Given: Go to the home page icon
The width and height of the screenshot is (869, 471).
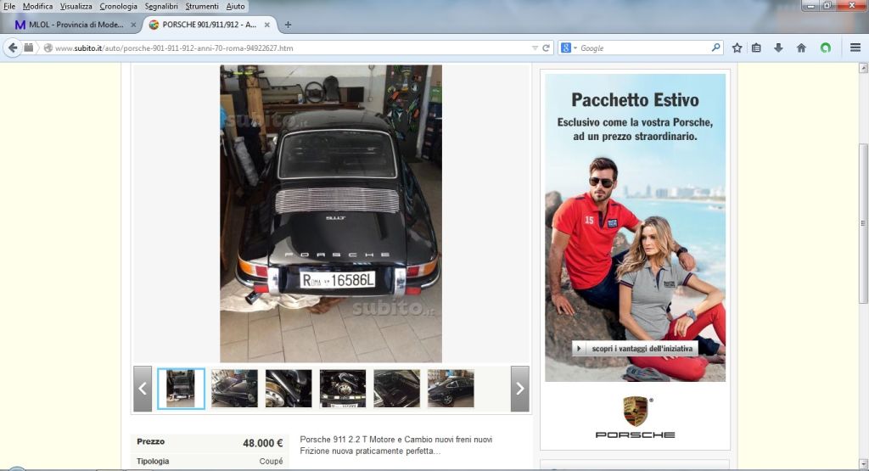Looking at the screenshot, I should point(801,48).
